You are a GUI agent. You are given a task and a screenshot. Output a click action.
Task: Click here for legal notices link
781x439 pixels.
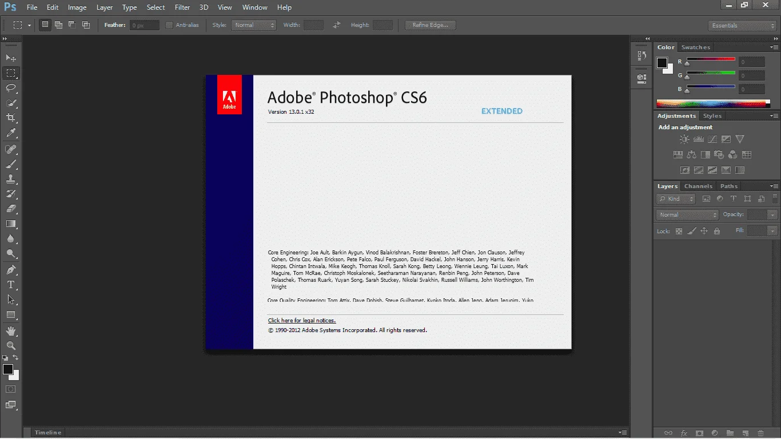click(302, 321)
